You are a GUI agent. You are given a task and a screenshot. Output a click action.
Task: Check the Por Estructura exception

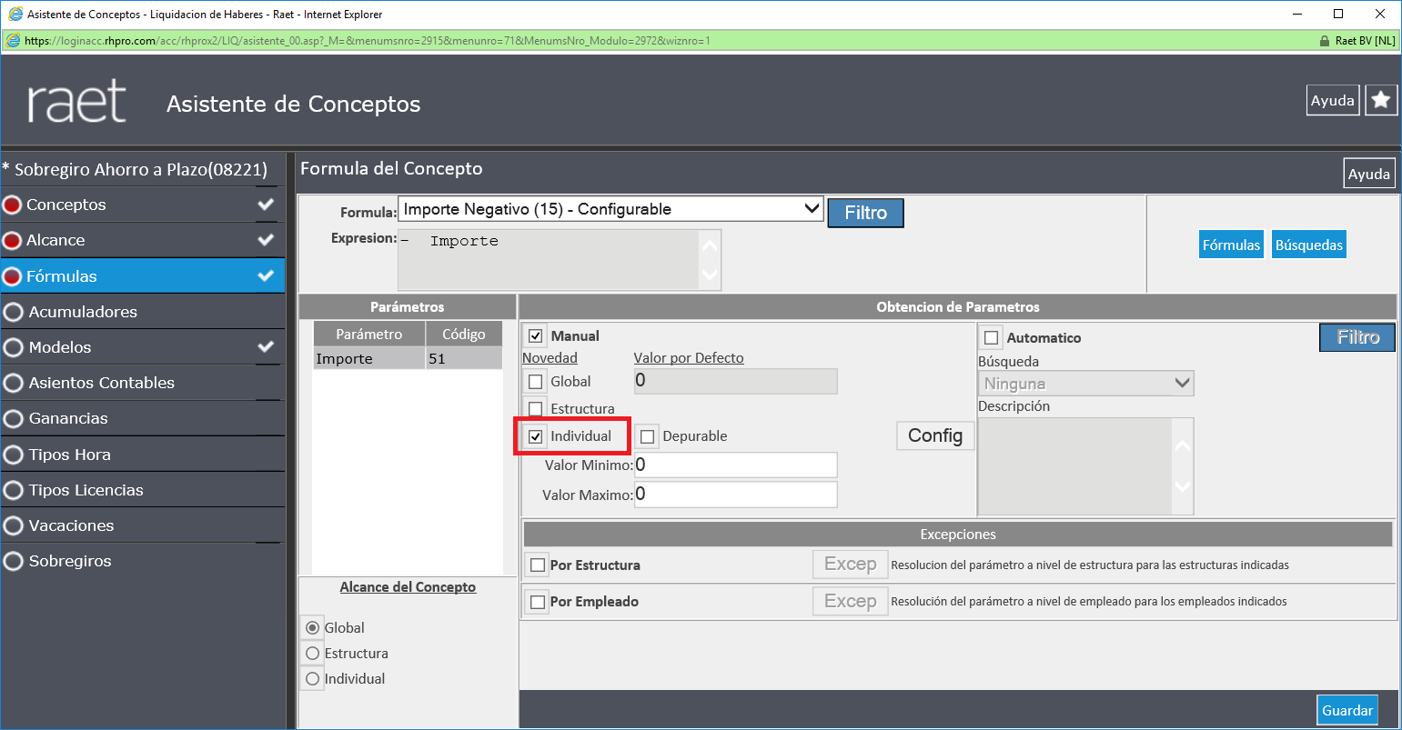(538, 565)
